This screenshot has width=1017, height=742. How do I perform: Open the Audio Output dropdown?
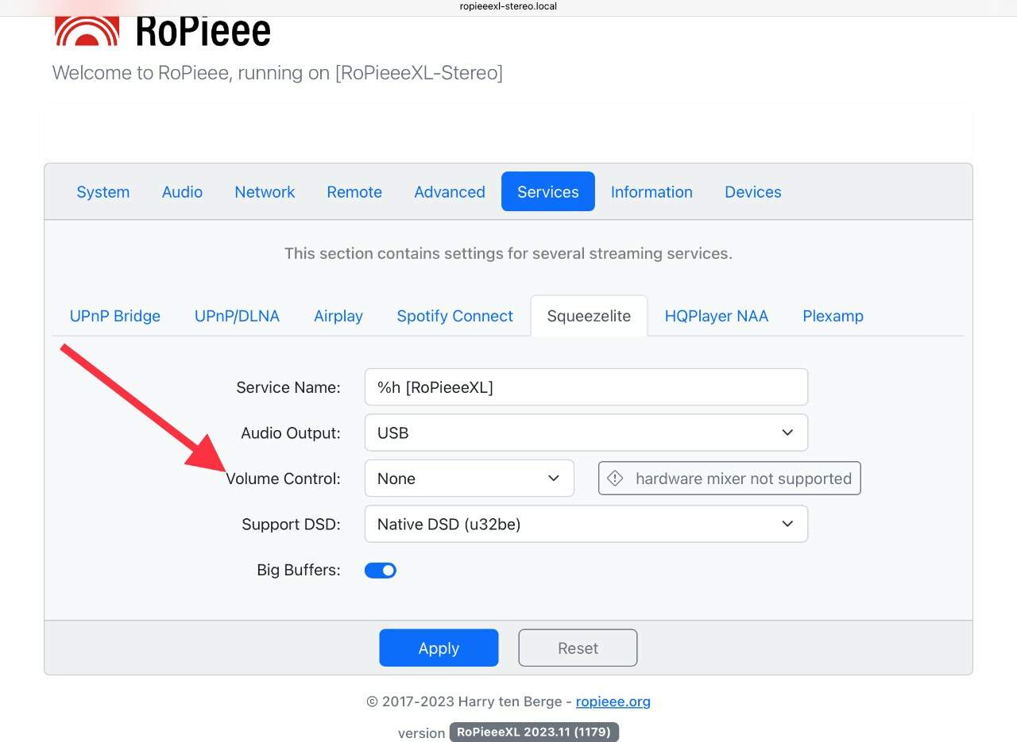(586, 433)
